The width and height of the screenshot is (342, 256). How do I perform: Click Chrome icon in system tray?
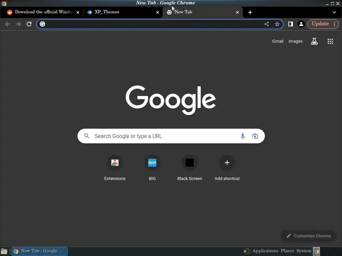click(x=316, y=251)
